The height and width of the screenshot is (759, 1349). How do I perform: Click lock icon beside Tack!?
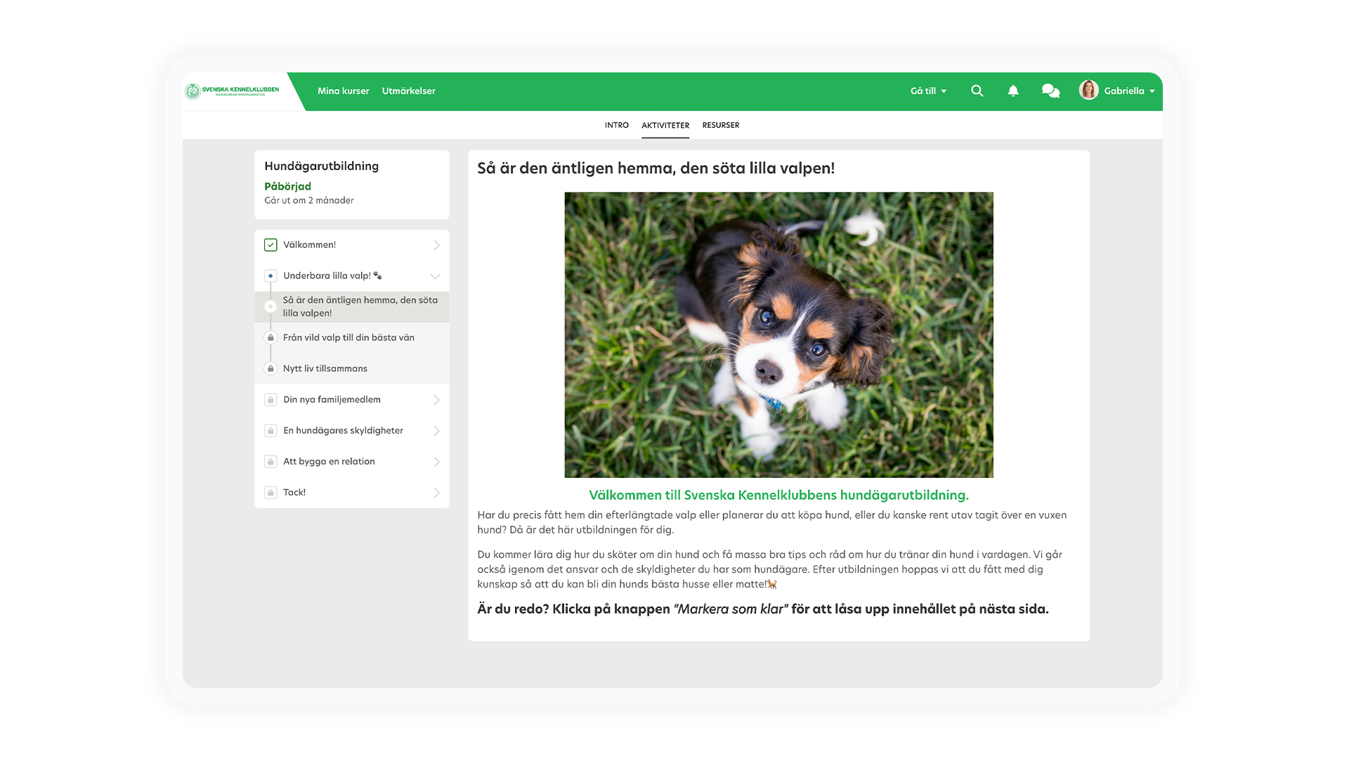tap(271, 493)
